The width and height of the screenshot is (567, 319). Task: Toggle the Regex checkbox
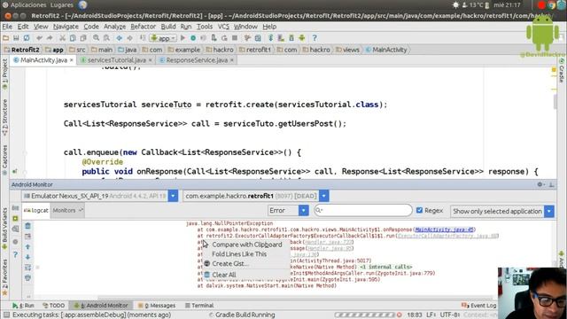point(419,210)
